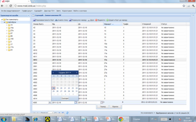Show next month in the calendar
The width and height of the screenshot is (196, 122).
coord(77,73)
